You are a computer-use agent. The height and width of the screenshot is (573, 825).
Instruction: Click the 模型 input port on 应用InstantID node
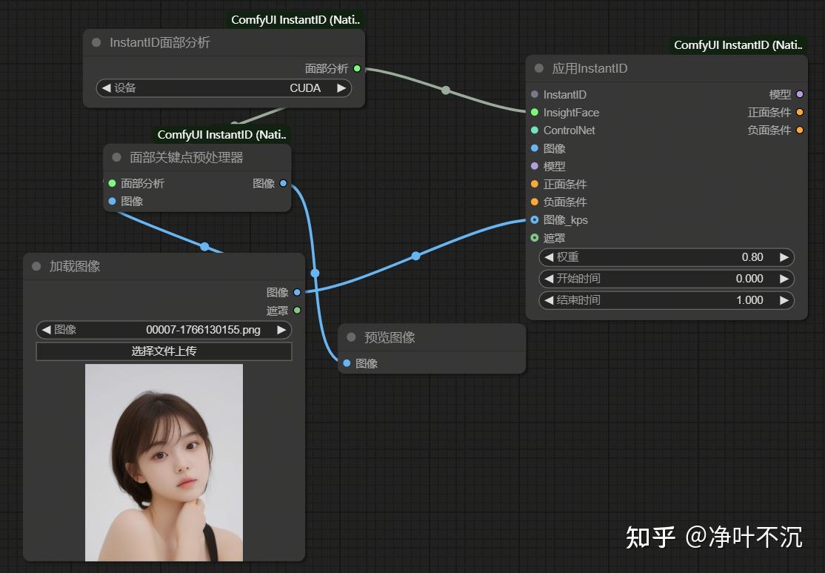click(x=534, y=166)
